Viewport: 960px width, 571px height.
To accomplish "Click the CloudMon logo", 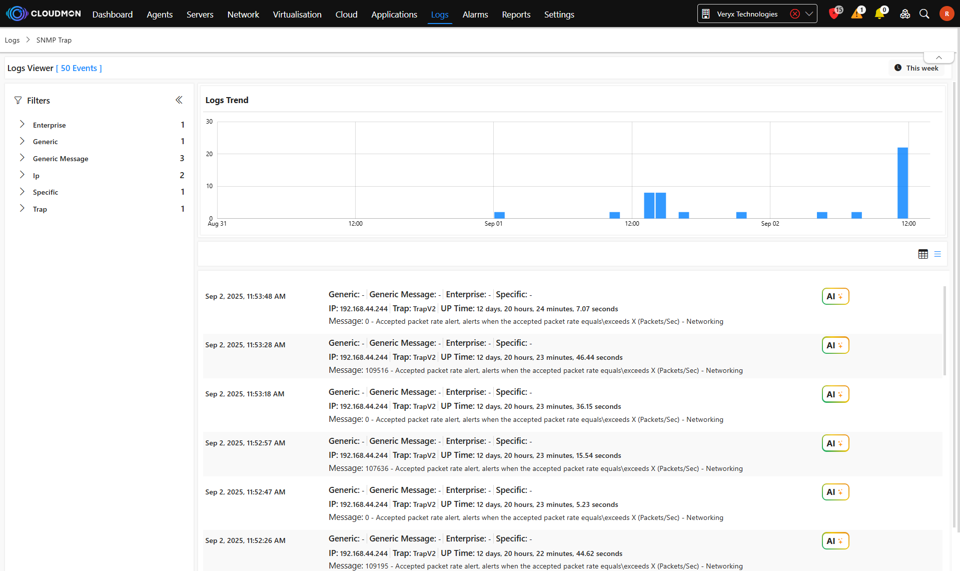I will click(44, 14).
